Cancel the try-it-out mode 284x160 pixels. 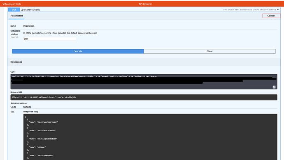[271, 16]
